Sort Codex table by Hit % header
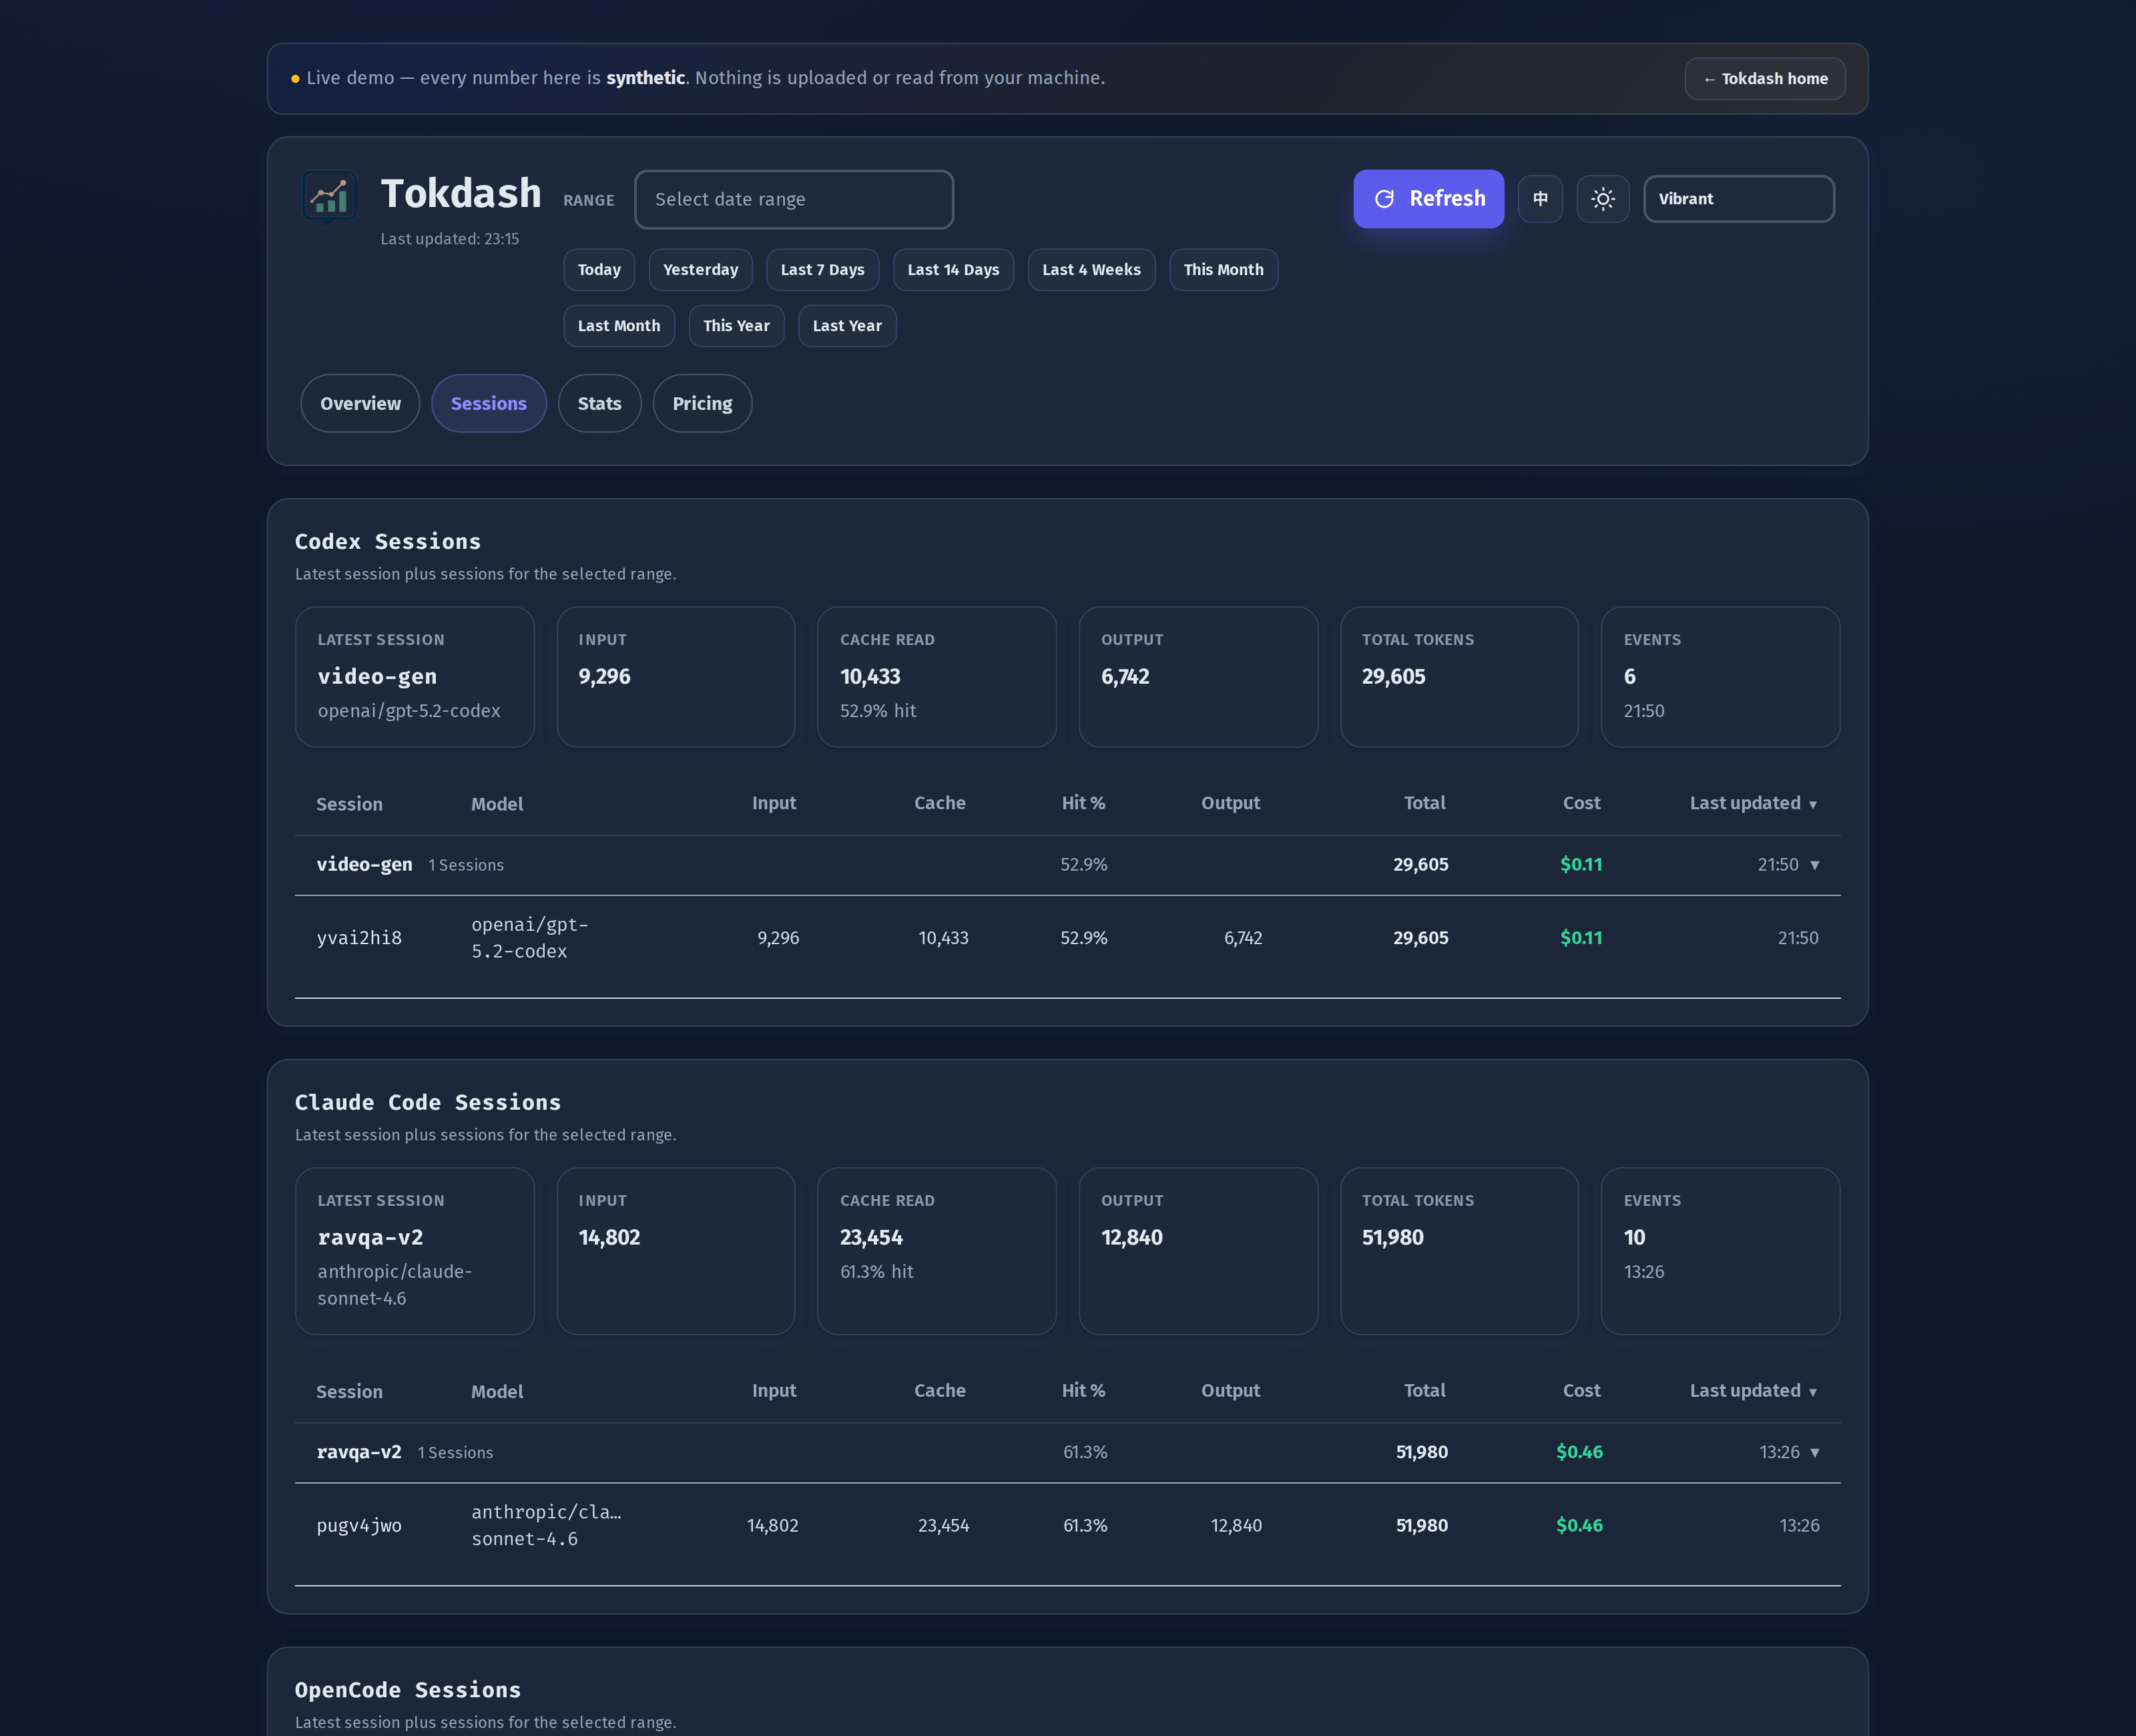2136x1736 pixels. [1083, 803]
